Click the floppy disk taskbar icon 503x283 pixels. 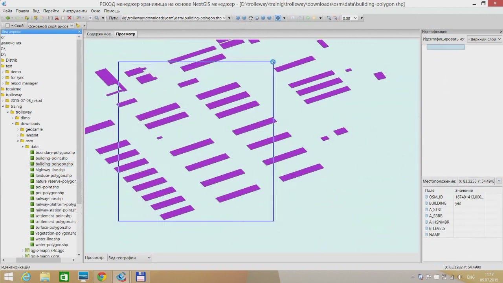(140, 277)
